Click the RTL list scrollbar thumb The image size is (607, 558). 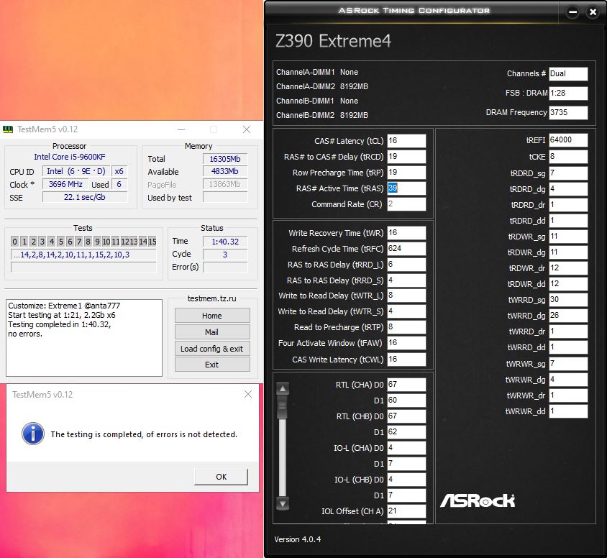(283, 407)
